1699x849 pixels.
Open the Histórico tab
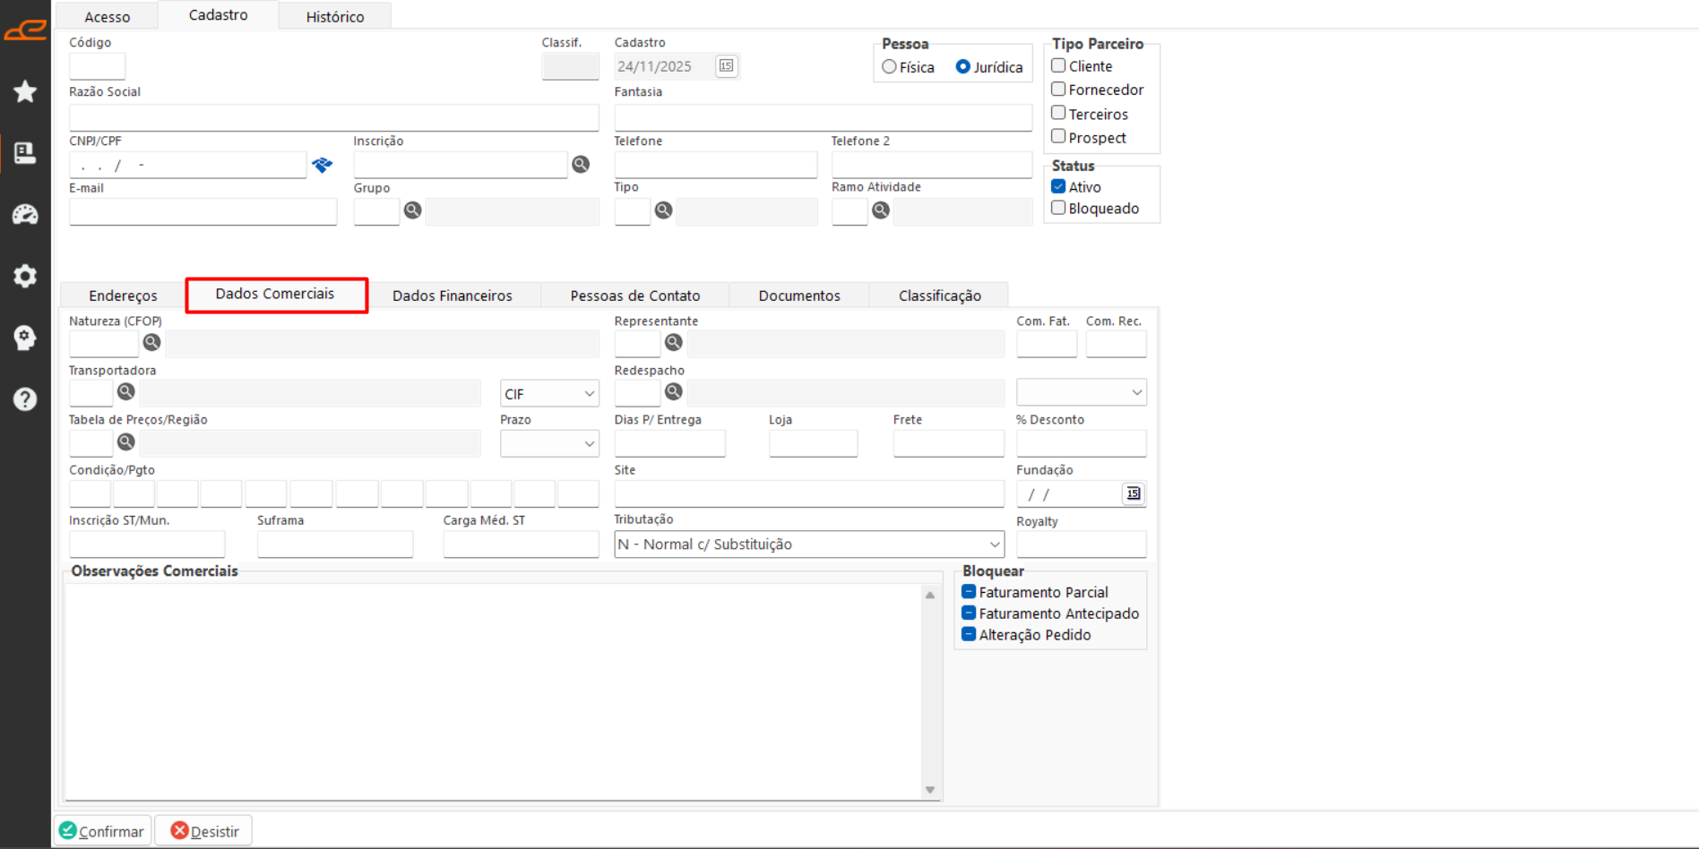click(x=334, y=17)
